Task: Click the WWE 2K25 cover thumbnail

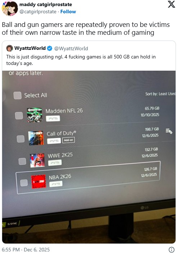Action: click(37, 160)
